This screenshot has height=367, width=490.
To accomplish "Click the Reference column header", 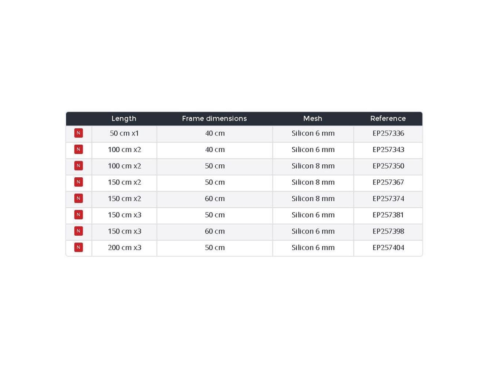I will [388, 118].
